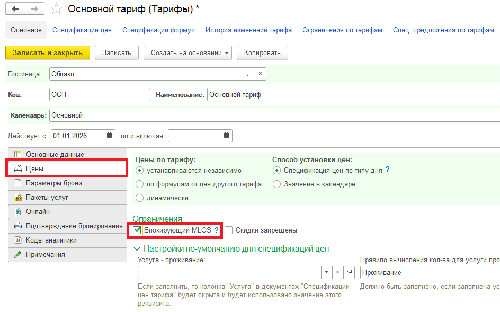Viewport: 500px width, 312px height.
Task: Check Скидки запрещены checkbox
Action: (229, 230)
